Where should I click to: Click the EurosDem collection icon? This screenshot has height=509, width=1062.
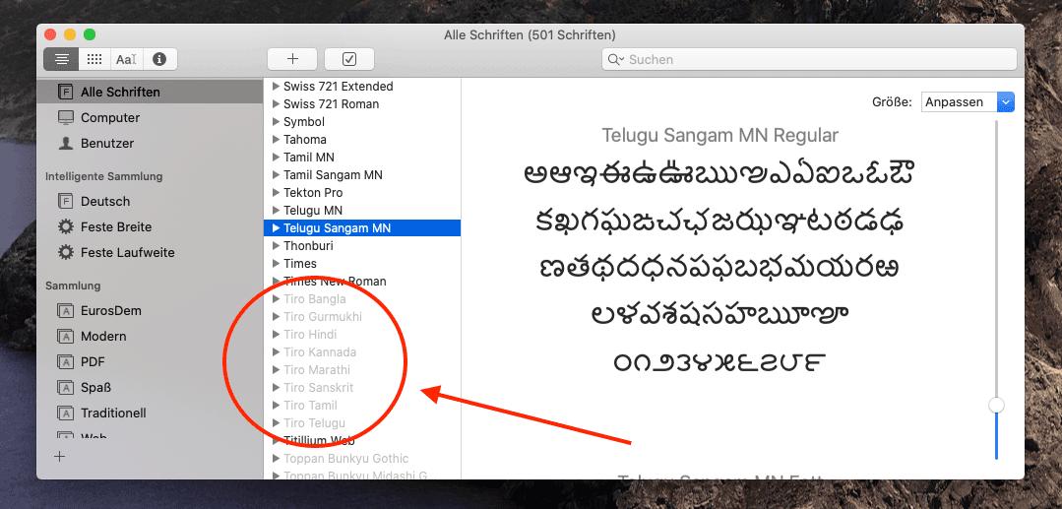[66, 311]
